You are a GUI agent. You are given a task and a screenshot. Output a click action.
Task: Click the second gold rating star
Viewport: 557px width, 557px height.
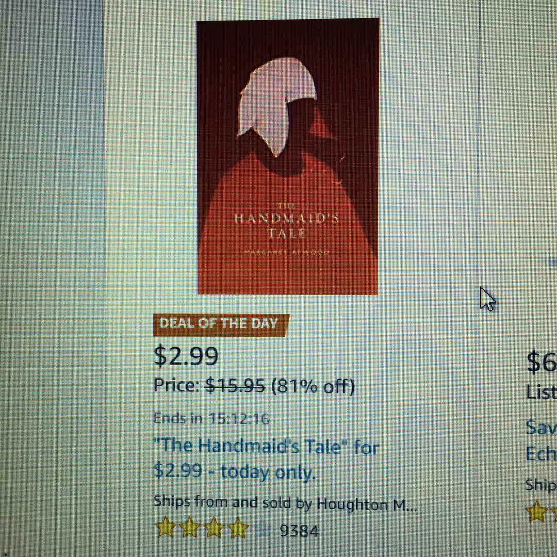[189, 528]
